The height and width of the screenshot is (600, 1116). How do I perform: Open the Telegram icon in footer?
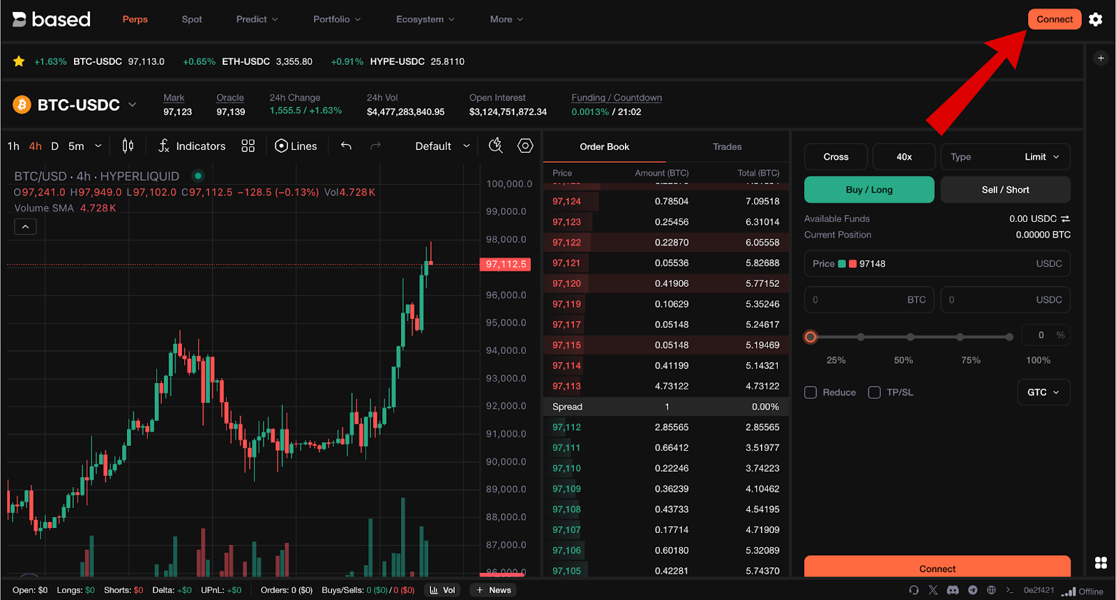pyautogui.click(x=972, y=590)
